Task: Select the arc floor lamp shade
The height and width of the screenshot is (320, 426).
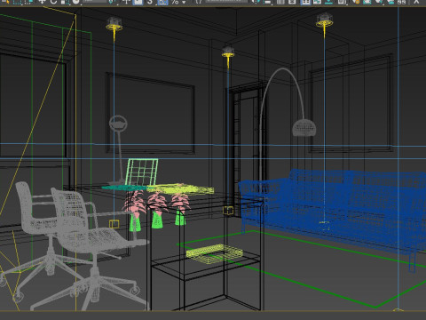Action: tap(304, 127)
